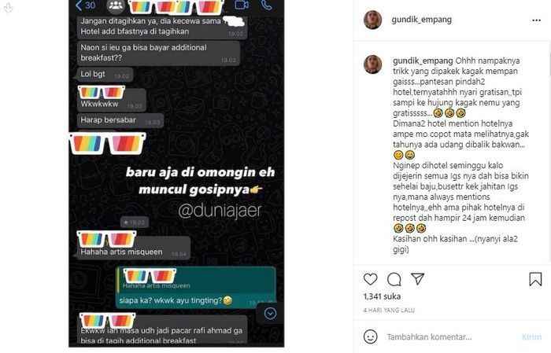Viewport: 551px width, 353px height.
Task: Open comments via the speech bubble icon
Action: coord(394,280)
